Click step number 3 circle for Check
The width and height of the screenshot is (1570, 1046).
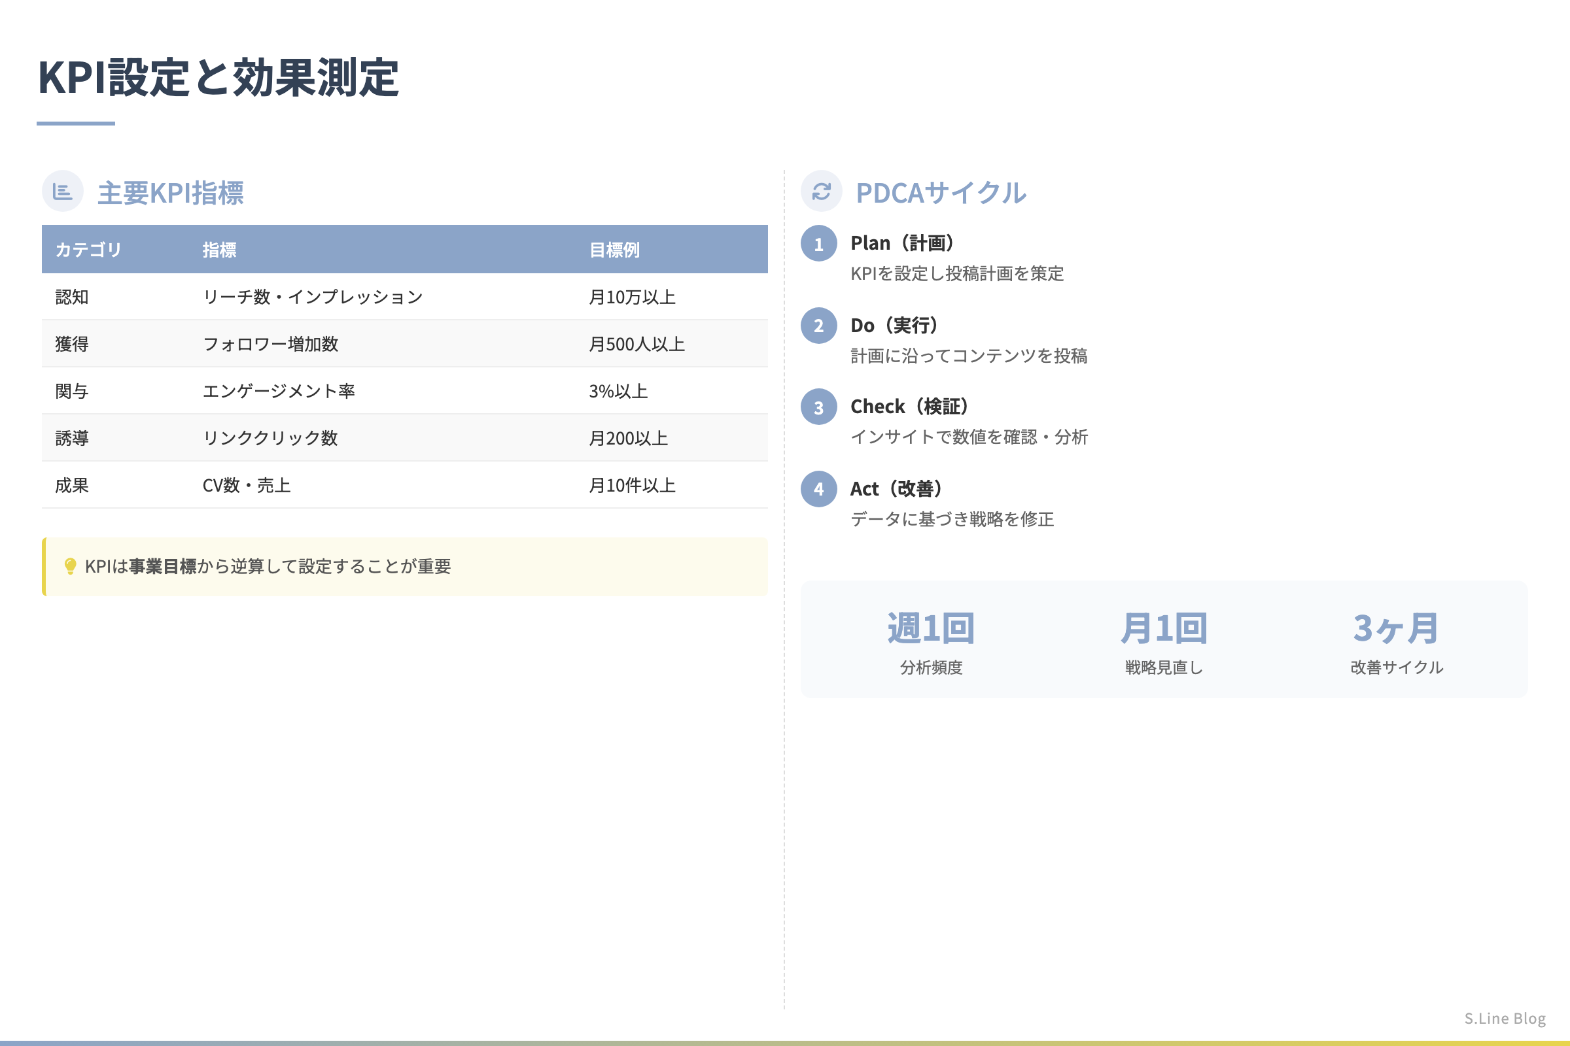click(818, 407)
